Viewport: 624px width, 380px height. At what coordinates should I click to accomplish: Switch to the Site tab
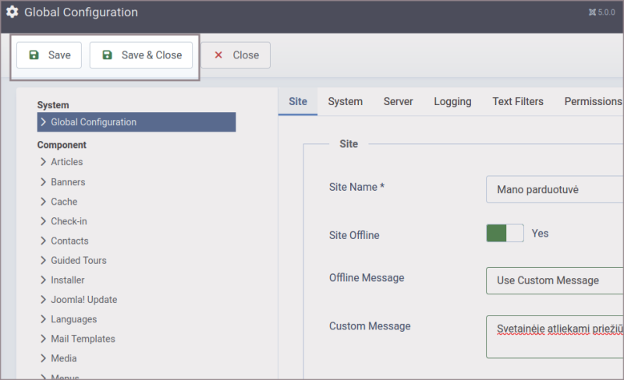[298, 101]
